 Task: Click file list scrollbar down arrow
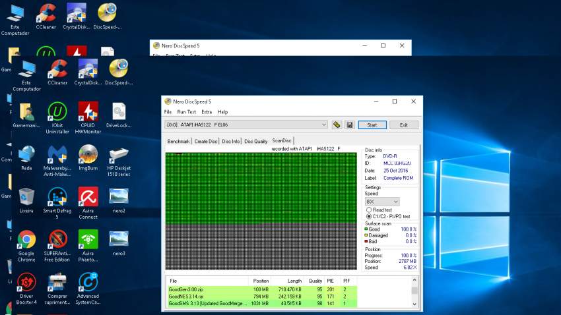(x=414, y=304)
